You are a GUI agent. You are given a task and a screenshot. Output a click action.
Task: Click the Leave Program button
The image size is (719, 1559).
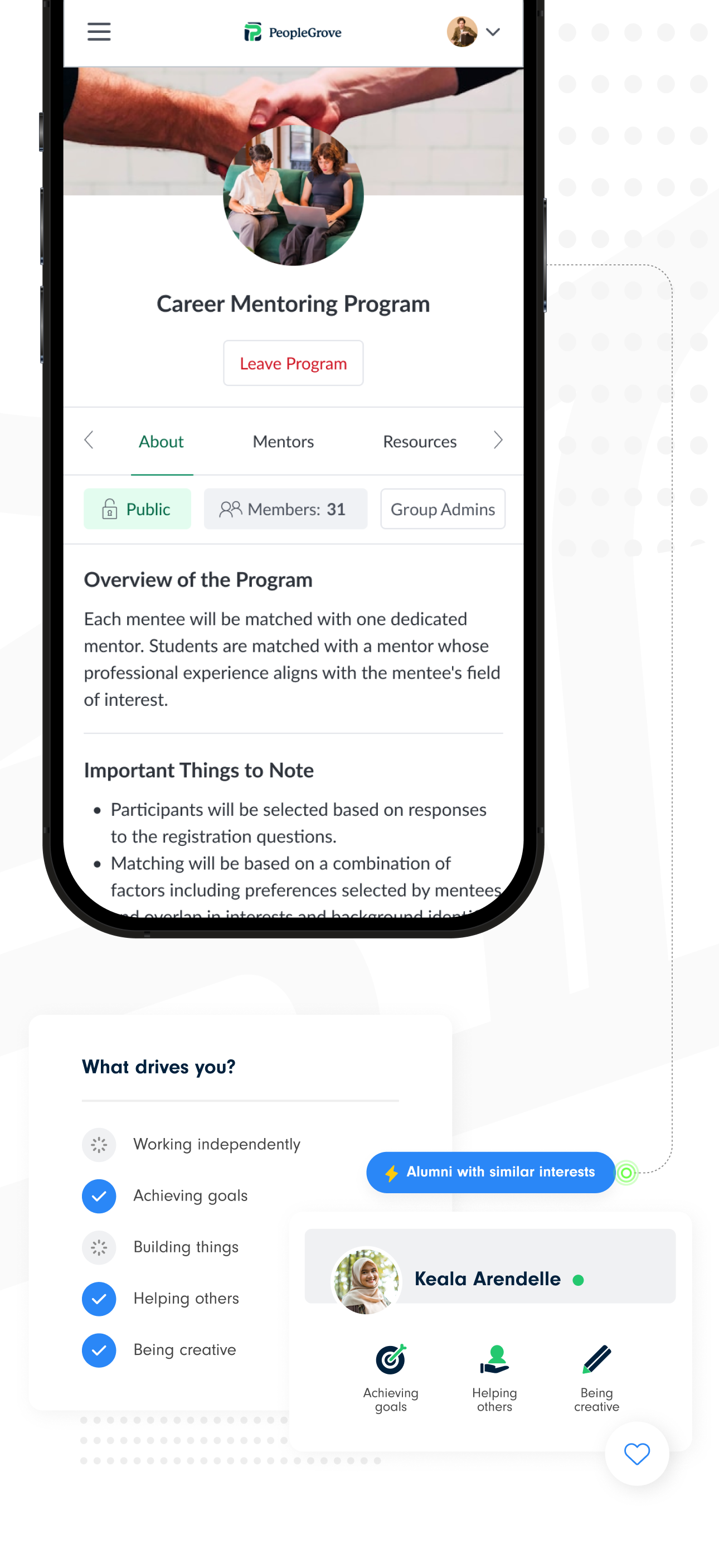294,363
